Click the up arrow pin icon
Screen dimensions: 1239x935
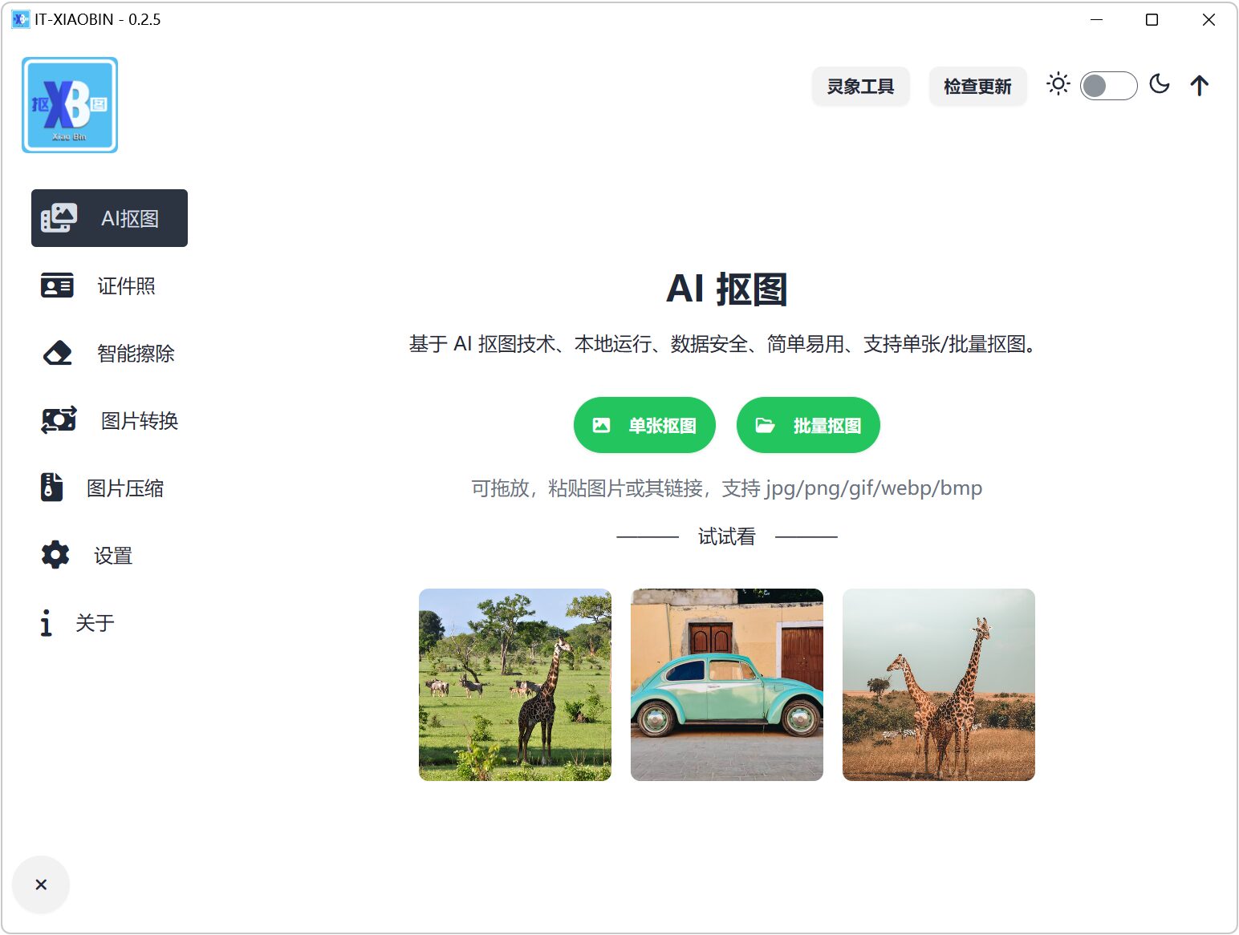(1200, 85)
